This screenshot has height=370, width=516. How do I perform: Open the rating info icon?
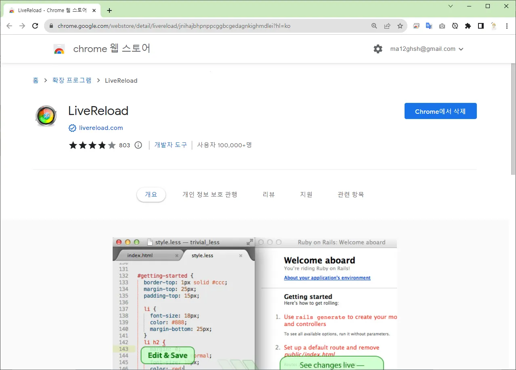[138, 145]
